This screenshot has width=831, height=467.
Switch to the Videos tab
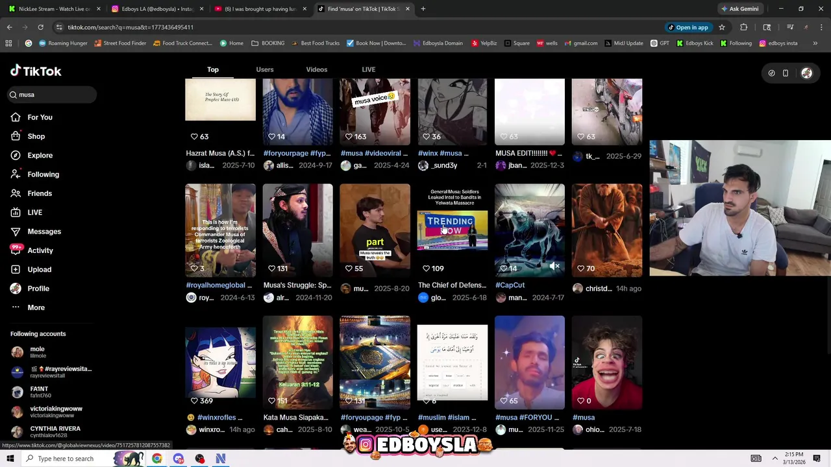pyautogui.click(x=317, y=69)
